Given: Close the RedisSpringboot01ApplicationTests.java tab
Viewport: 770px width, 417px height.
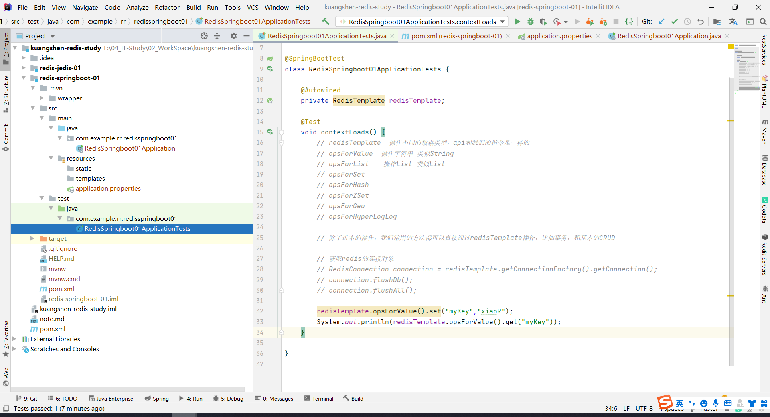Looking at the screenshot, I should [392, 36].
